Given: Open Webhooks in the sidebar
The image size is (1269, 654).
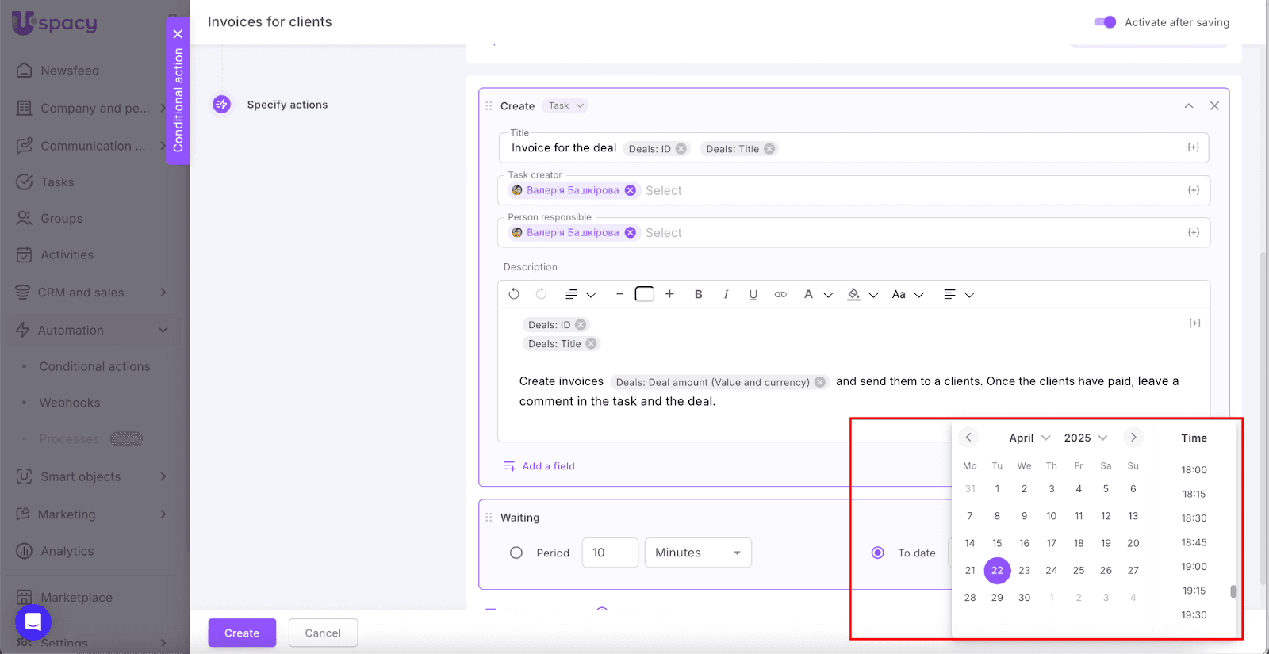Looking at the screenshot, I should 70,403.
